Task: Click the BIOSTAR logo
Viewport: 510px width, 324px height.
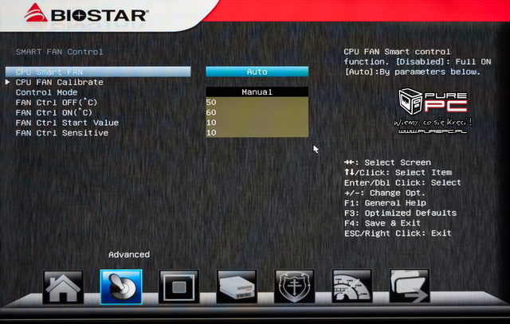Action: 87,14
